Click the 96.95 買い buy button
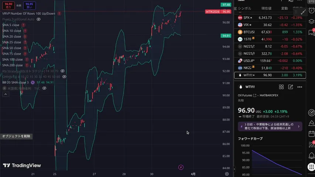 point(29,6)
